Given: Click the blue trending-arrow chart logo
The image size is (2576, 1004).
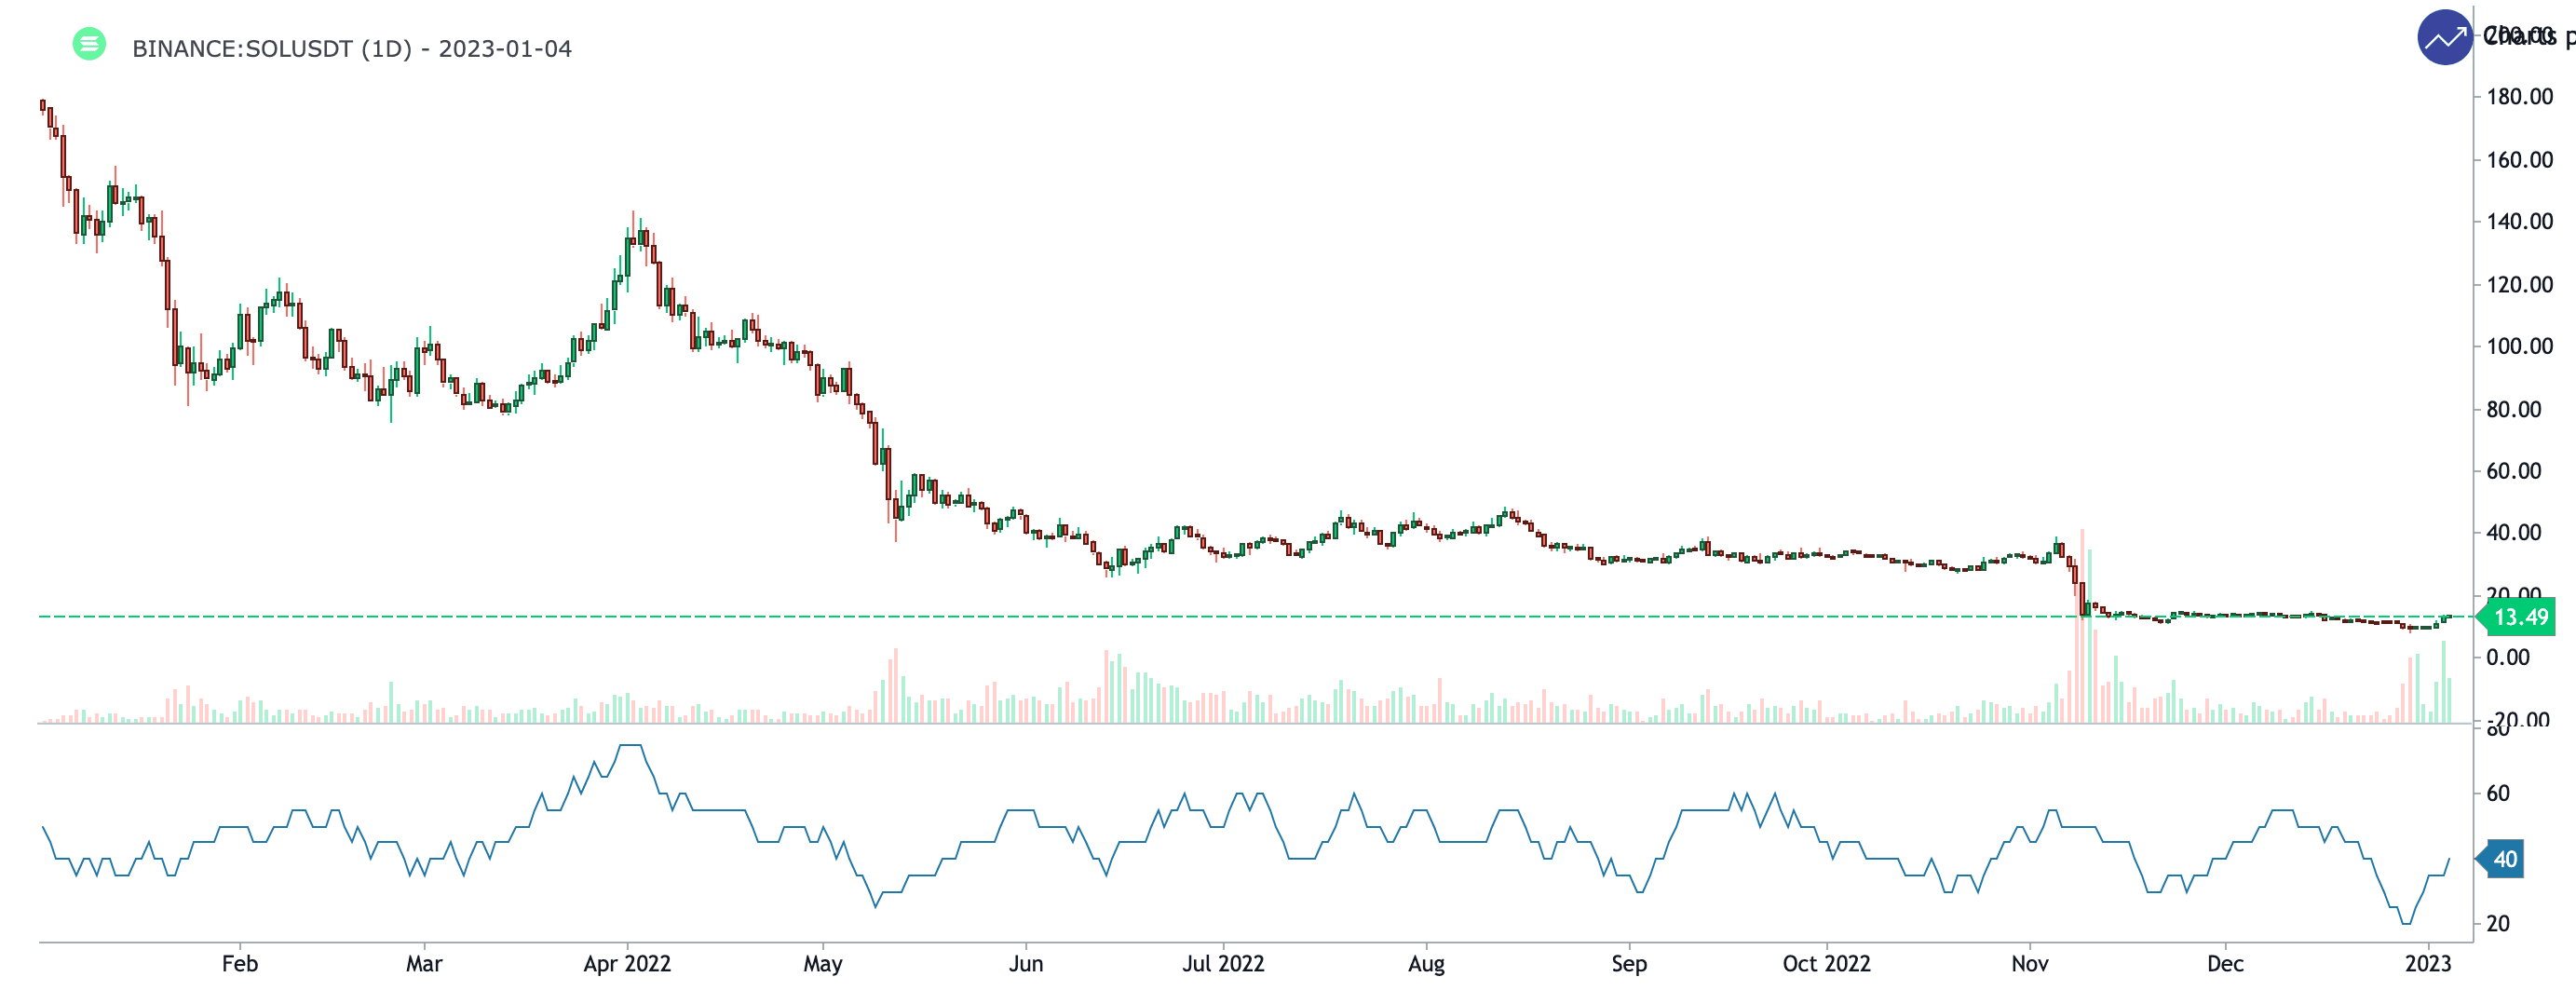Looking at the screenshot, I should 2443,38.
